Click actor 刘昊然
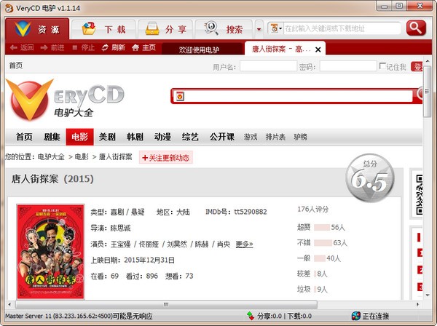This screenshot has width=437, height=326. pyautogui.click(x=177, y=244)
